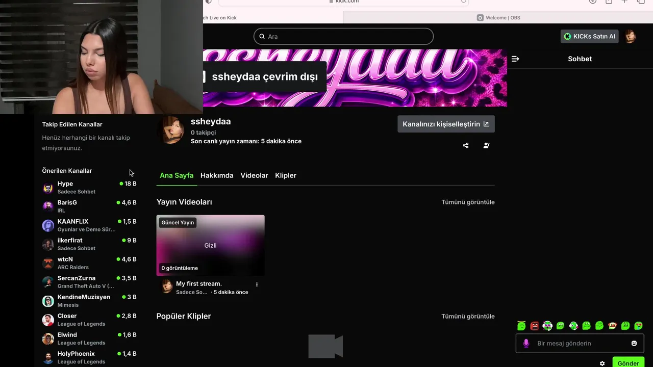This screenshot has height=367, width=653.
Task: Click the KAANFLIX channel name
Action: pos(73,221)
